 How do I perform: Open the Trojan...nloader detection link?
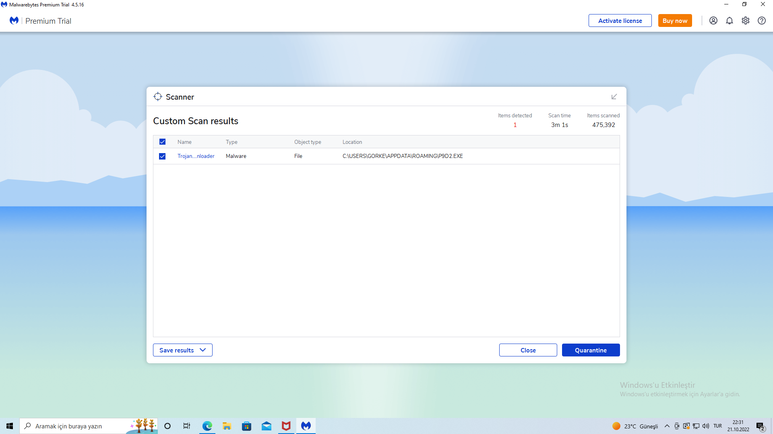(196, 156)
